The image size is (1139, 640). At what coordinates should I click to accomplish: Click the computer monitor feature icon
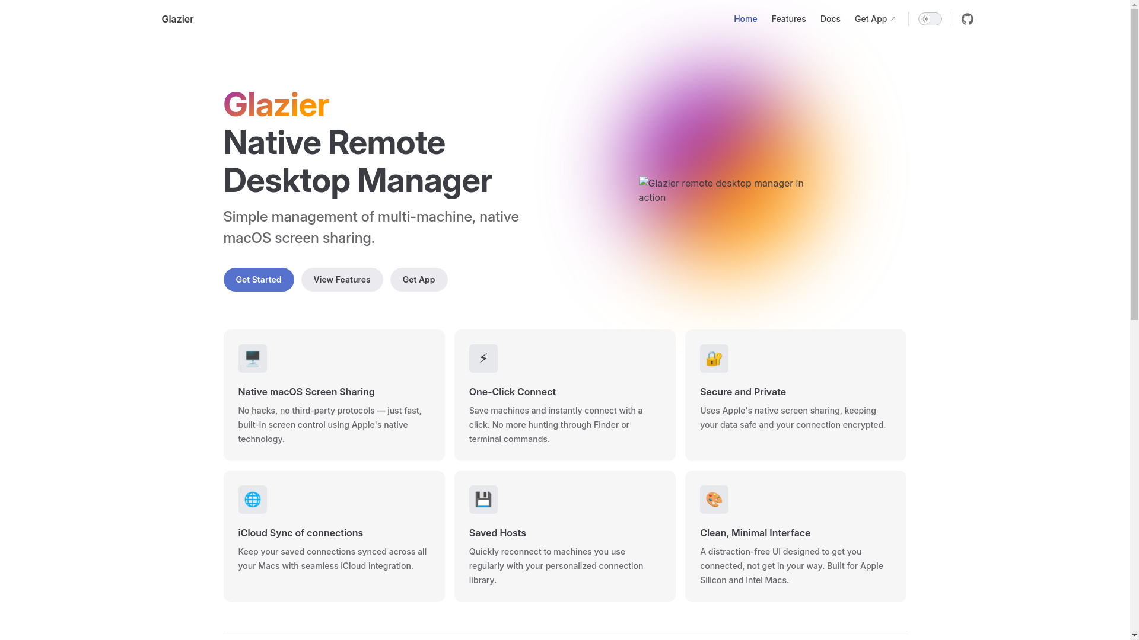[252, 359]
